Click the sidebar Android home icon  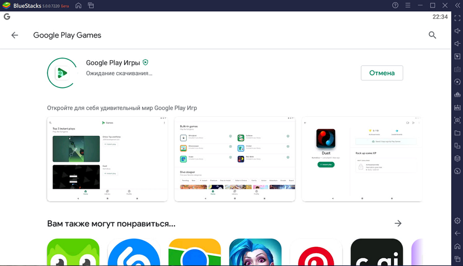click(457, 246)
